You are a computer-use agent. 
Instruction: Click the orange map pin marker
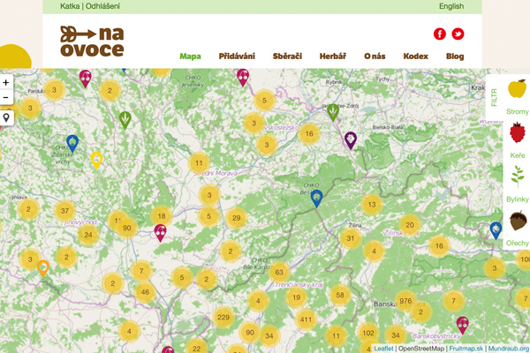click(x=42, y=268)
